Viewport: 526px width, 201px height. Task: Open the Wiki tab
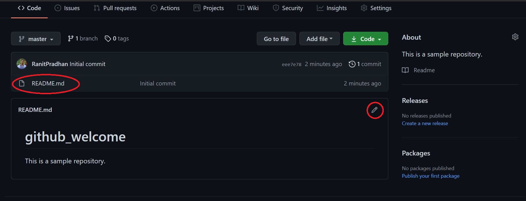coord(248,8)
